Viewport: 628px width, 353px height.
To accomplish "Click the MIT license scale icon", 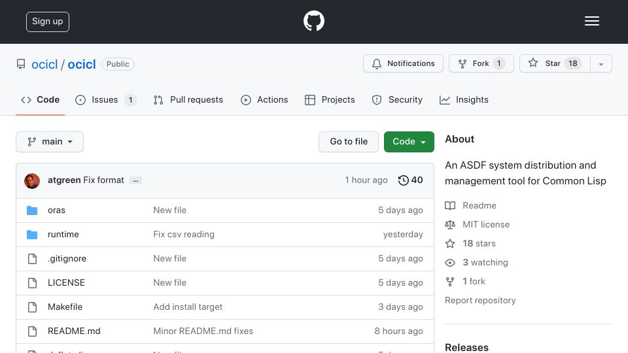I will coord(450,224).
